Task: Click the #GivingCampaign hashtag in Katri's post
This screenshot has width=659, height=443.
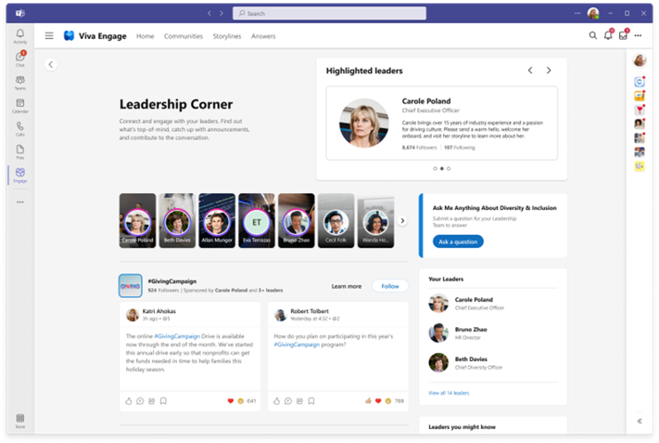Action: point(177,337)
